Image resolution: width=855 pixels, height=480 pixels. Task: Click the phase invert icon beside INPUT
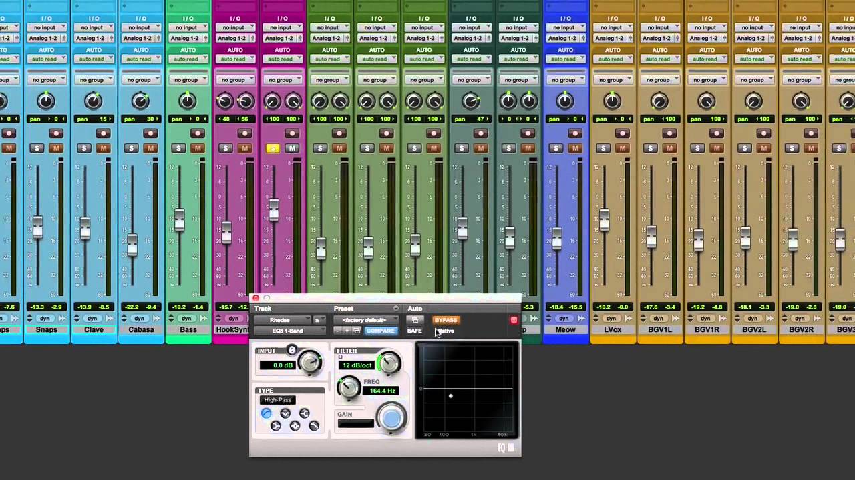point(292,350)
